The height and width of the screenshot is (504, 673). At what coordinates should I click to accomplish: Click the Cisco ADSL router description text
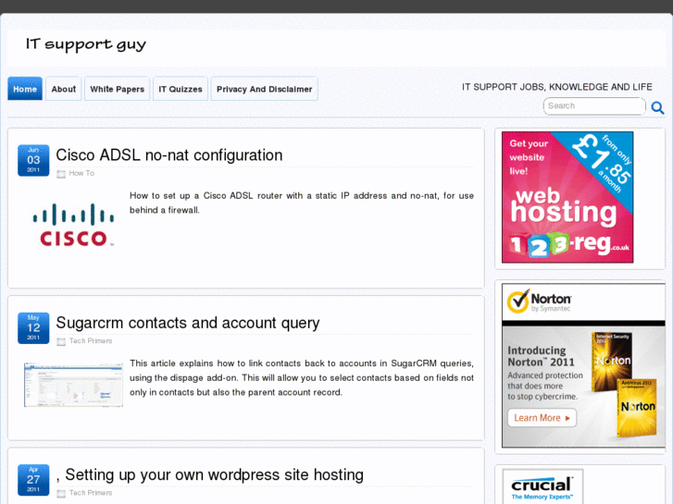pos(302,203)
